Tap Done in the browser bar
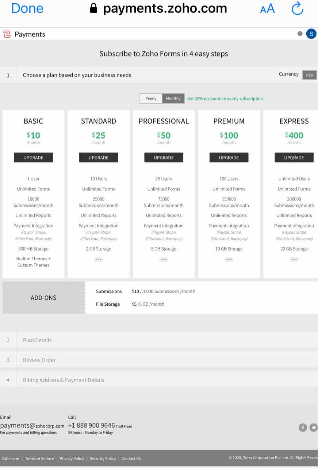Image resolution: width=318 pixels, height=468 pixels. (27, 8)
